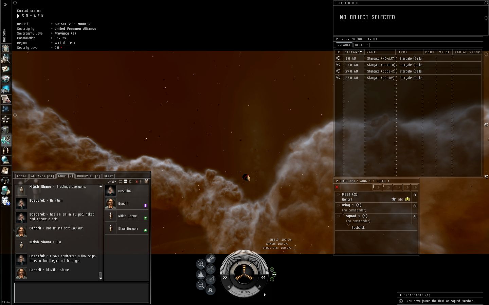
Task: Expand the Neocom sidebar with the double-arrow
Action: [5, 4]
